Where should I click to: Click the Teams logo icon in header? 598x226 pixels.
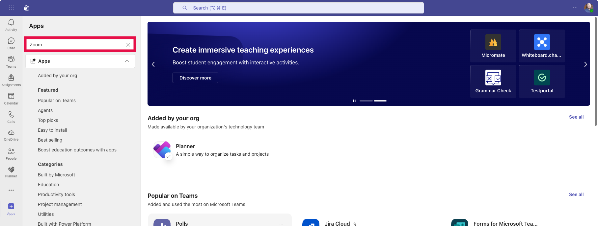pyautogui.click(x=26, y=8)
